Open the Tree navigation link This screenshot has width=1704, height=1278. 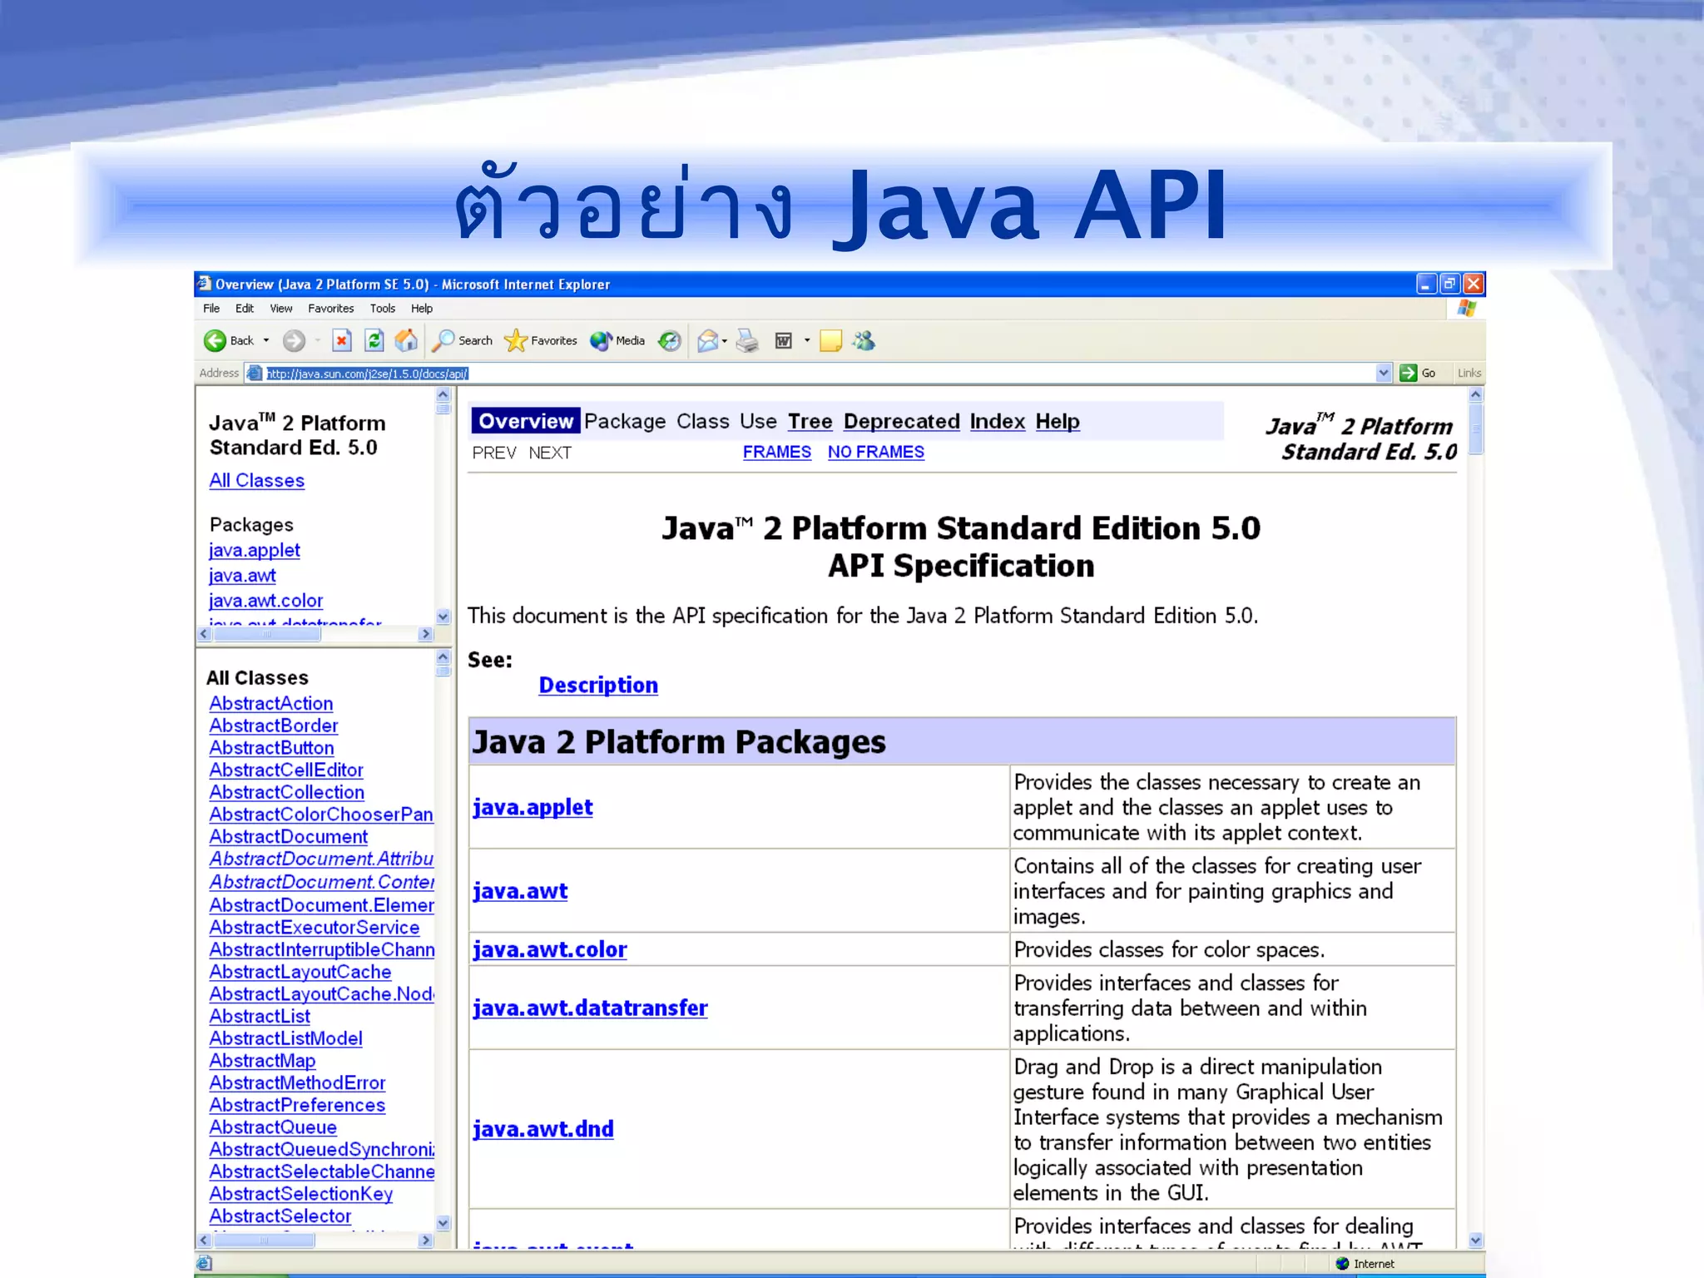810,421
